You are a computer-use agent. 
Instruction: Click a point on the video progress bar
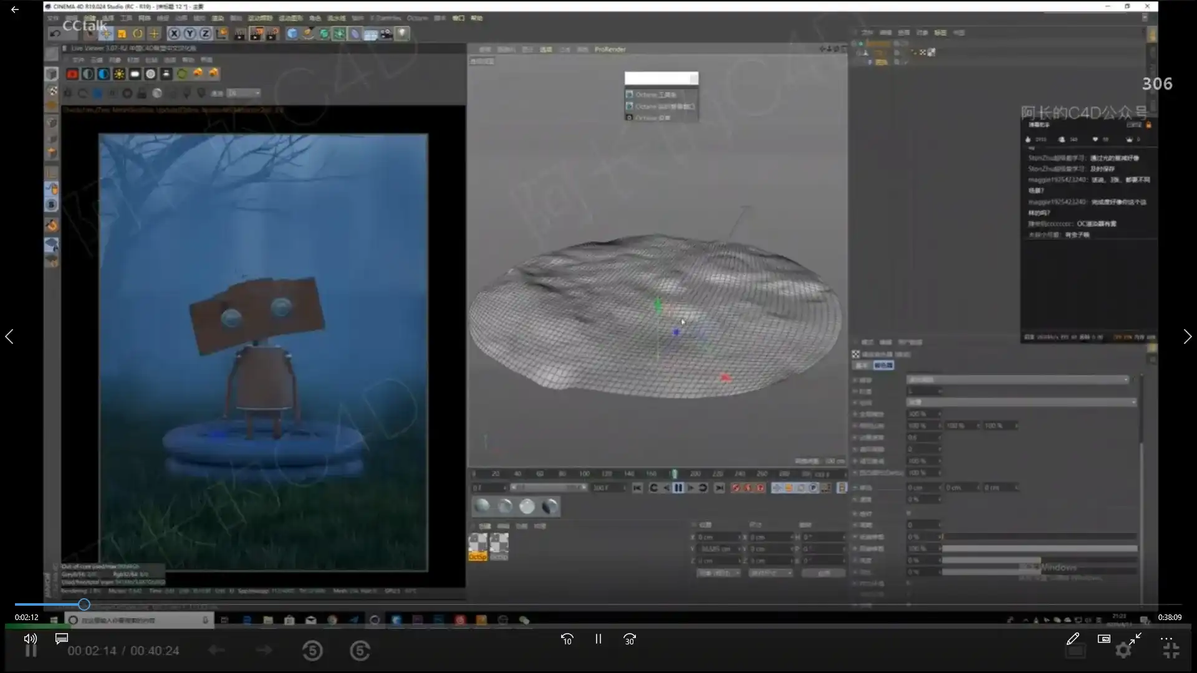(x=374, y=604)
